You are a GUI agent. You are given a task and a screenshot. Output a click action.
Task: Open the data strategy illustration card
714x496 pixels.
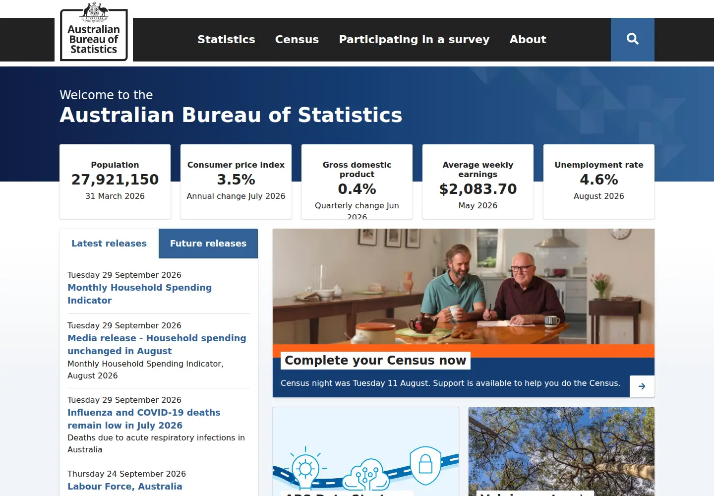[x=366, y=451]
